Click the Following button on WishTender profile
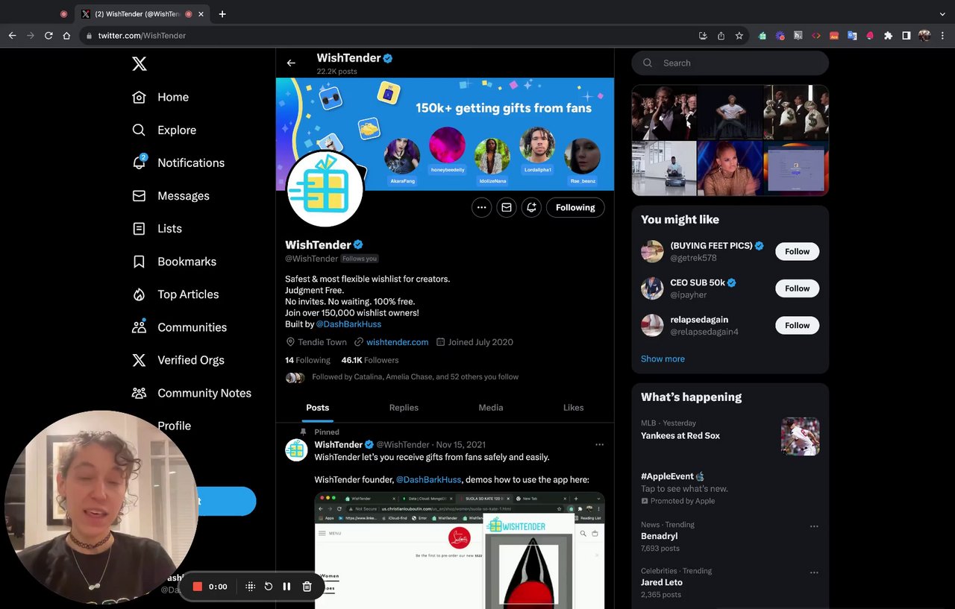The image size is (955, 609). 575,207
